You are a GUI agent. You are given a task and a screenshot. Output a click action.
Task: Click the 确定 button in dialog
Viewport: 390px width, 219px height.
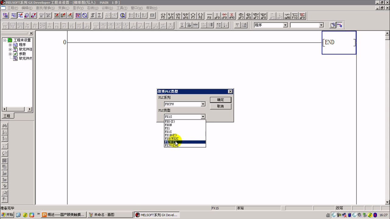(220, 100)
